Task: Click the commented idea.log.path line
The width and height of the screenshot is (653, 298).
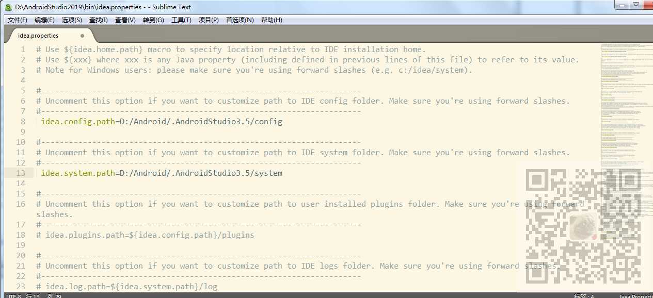Action: tap(126, 287)
